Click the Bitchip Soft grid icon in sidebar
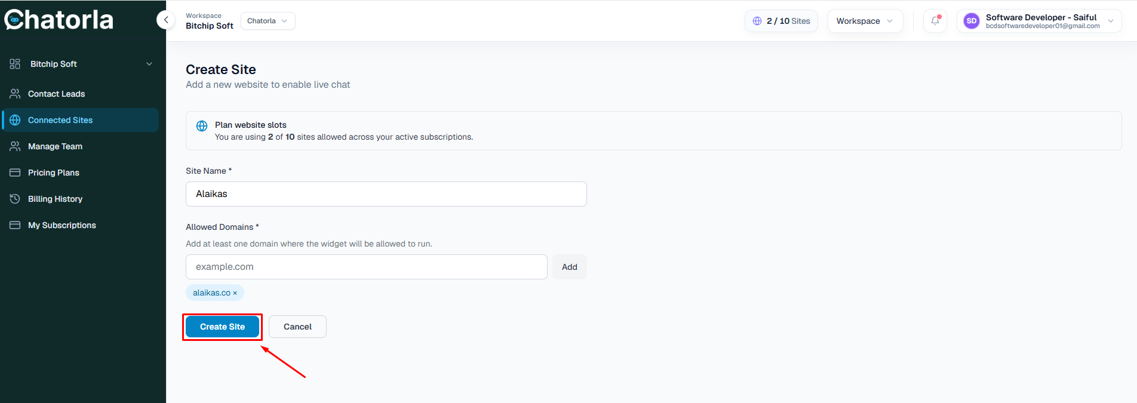 coord(15,64)
